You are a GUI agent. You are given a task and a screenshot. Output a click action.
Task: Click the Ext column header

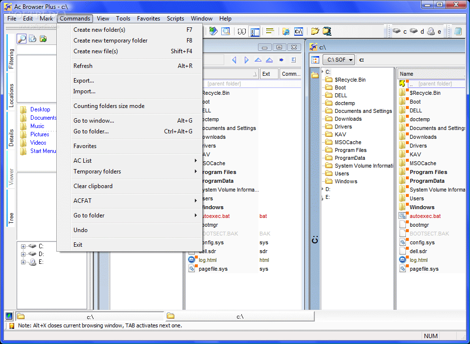(x=269, y=74)
